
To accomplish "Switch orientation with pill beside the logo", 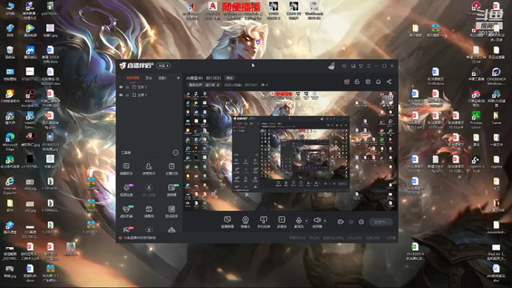I will click(164, 66).
